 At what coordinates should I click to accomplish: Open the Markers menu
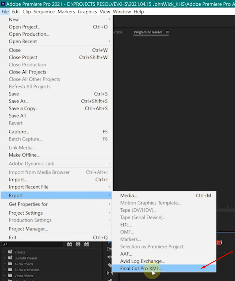[66, 12]
